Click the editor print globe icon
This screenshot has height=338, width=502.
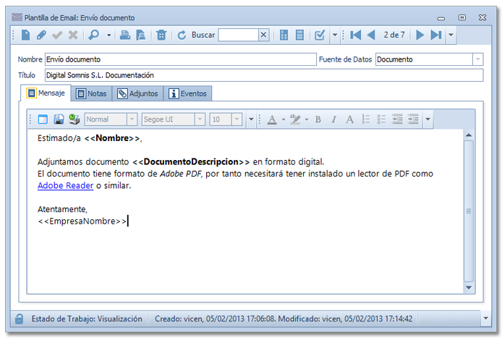point(75,119)
